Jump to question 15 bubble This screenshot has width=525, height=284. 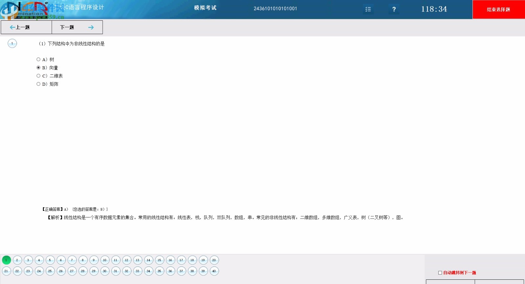tap(159, 260)
